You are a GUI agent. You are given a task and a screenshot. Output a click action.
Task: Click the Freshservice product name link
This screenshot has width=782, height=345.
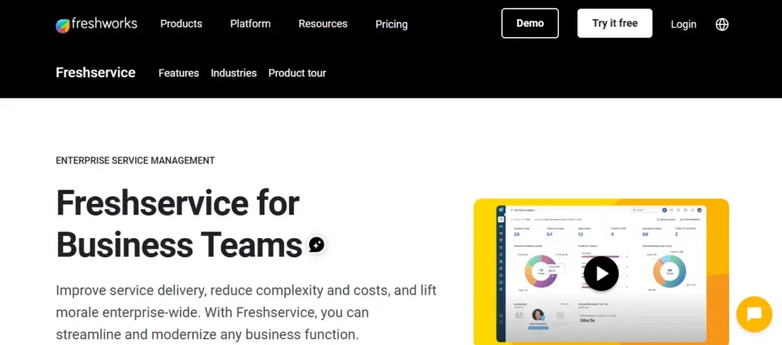(x=95, y=73)
